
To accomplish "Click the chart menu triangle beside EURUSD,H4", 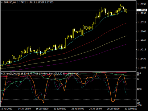I will tap(2, 2).
